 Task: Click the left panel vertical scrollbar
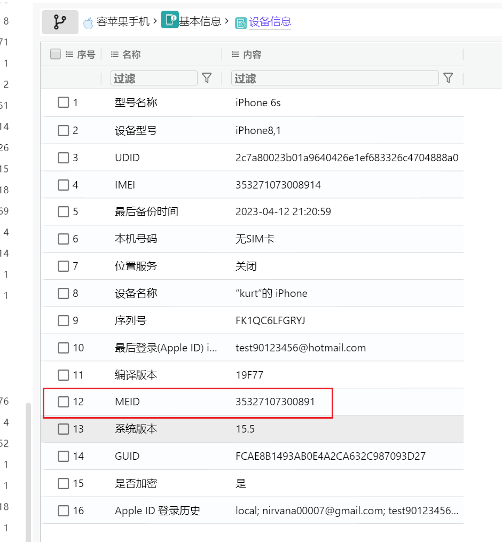[28, 472]
